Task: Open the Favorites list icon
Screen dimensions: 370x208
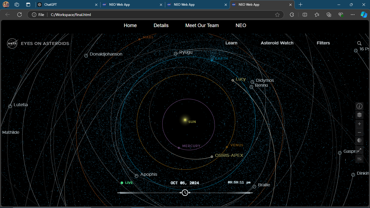Action: click(x=317, y=15)
